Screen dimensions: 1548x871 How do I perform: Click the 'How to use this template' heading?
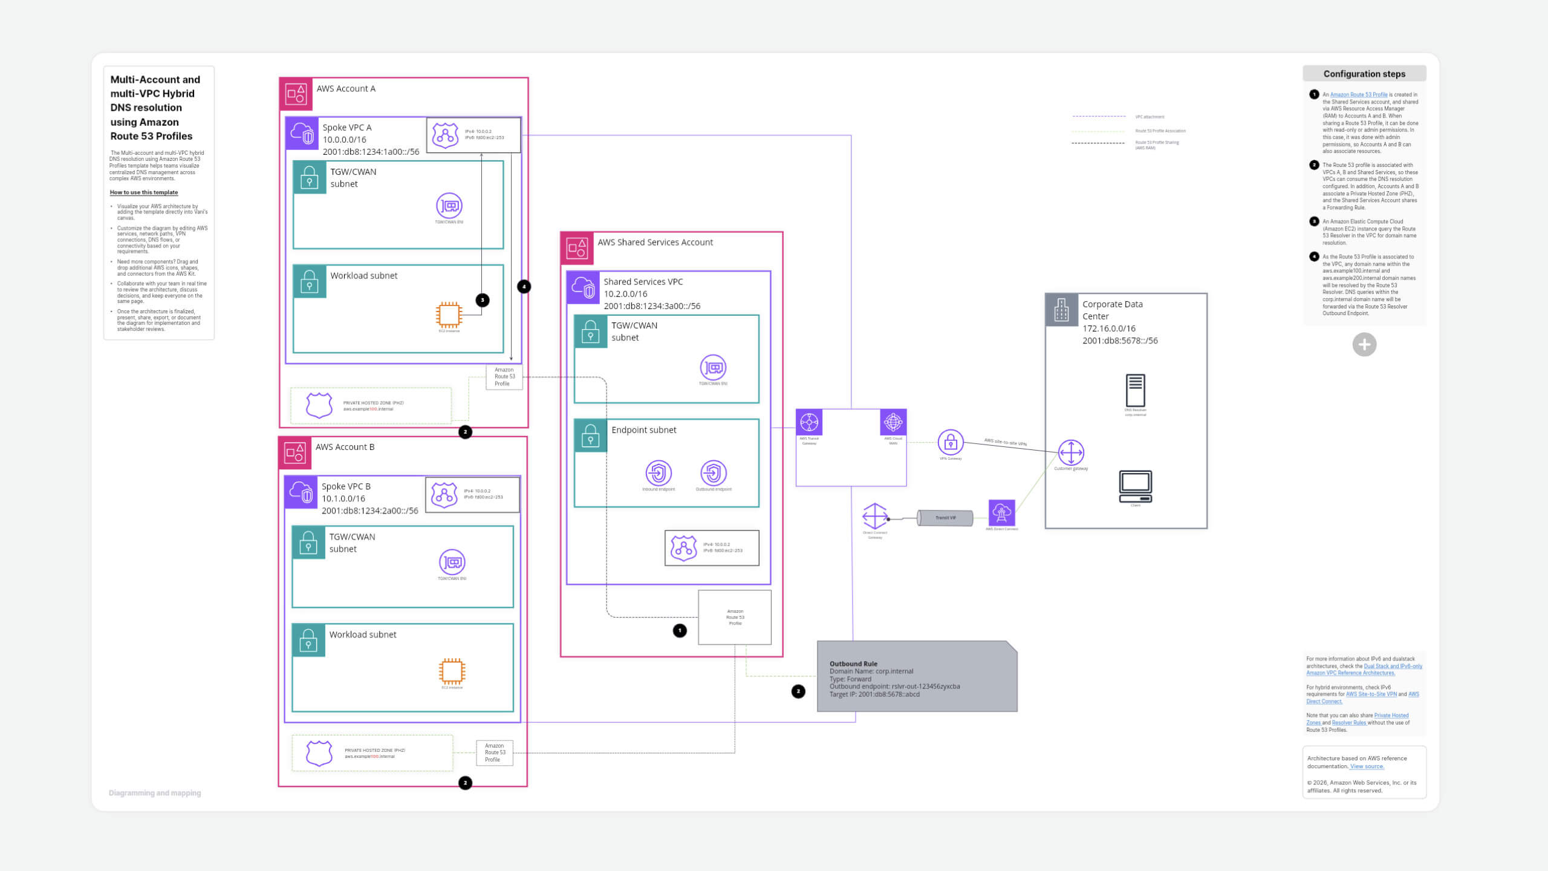tap(144, 192)
